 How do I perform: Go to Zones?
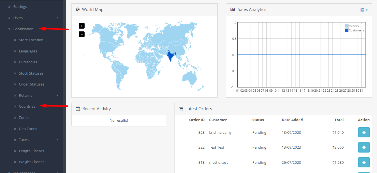24,117
